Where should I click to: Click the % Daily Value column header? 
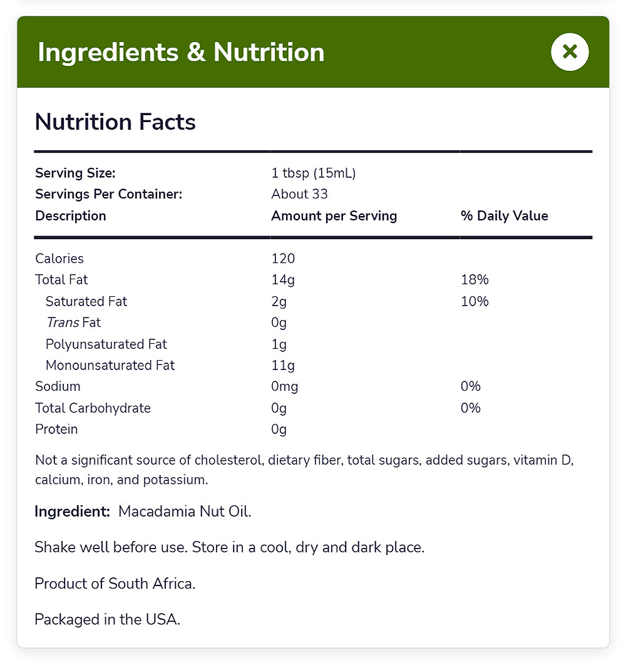coord(504,215)
